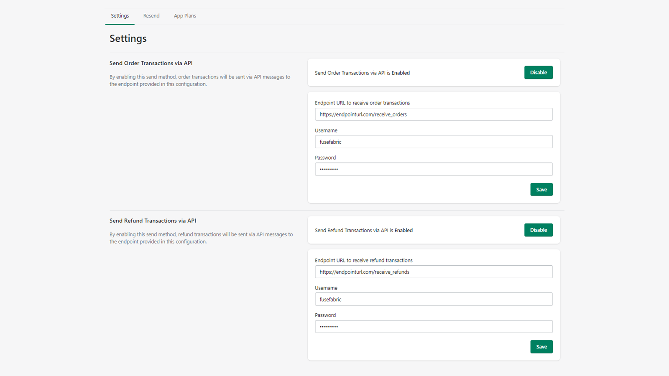669x376 pixels.
Task: Focus the Password field for refund transactions
Action: pyautogui.click(x=434, y=327)
